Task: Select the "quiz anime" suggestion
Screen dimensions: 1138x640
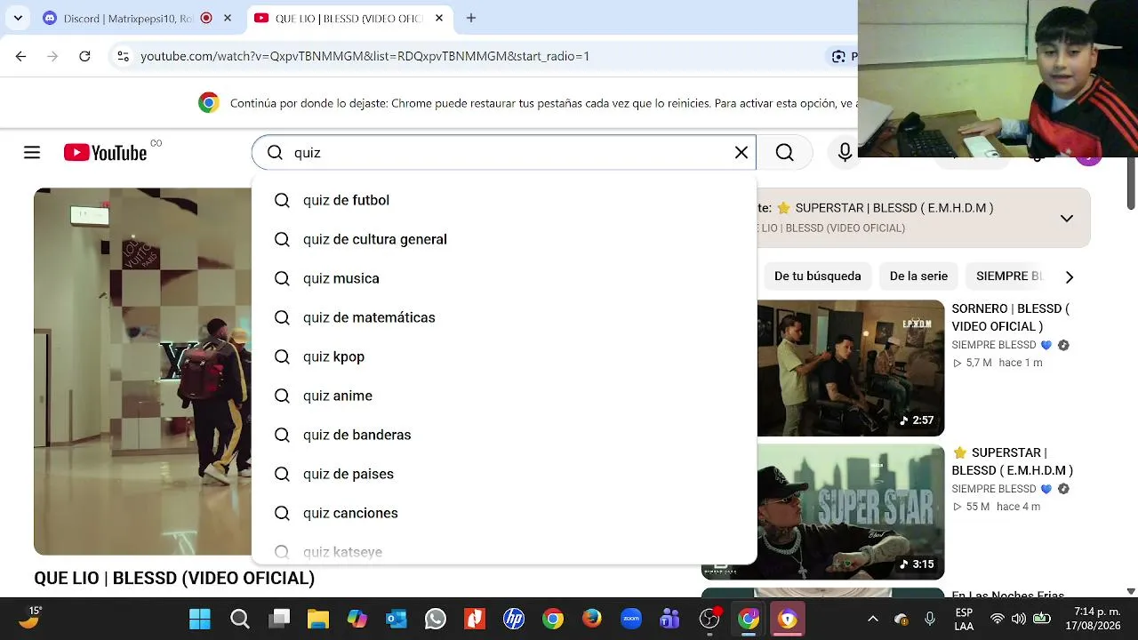Action: point(504,396)
